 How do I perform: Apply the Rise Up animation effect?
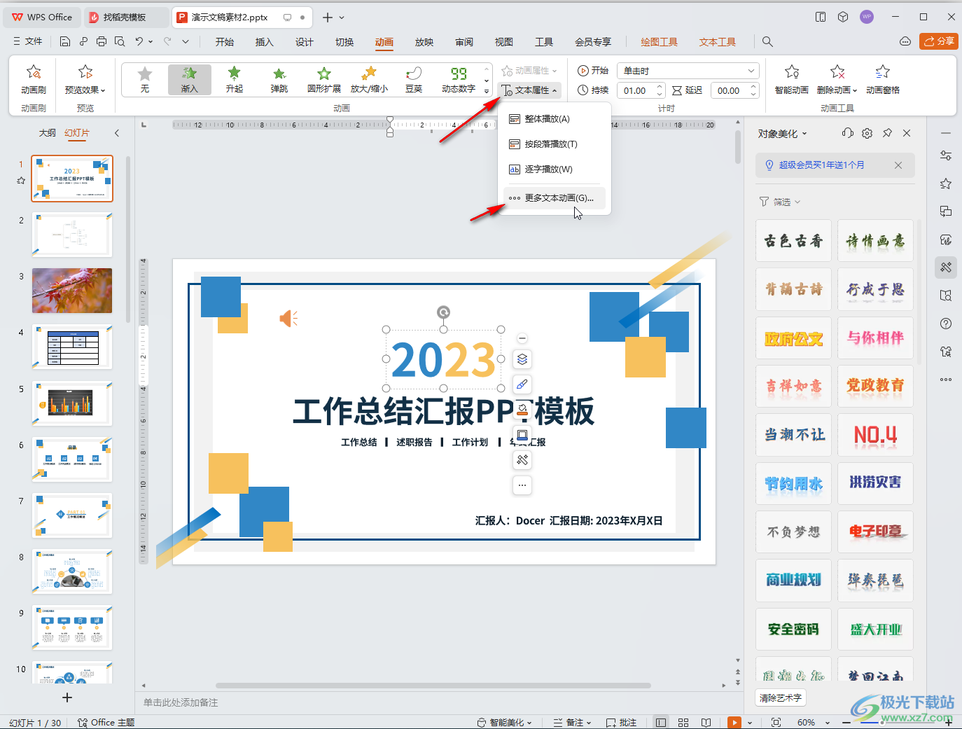[235, 79]
